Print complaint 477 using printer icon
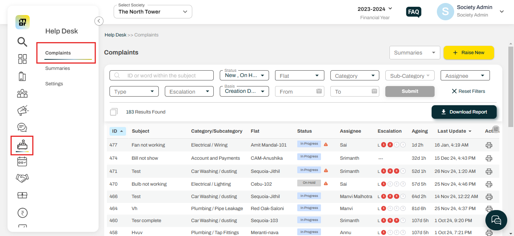Screen dimensions: 514x236 [x=489, y=145]
